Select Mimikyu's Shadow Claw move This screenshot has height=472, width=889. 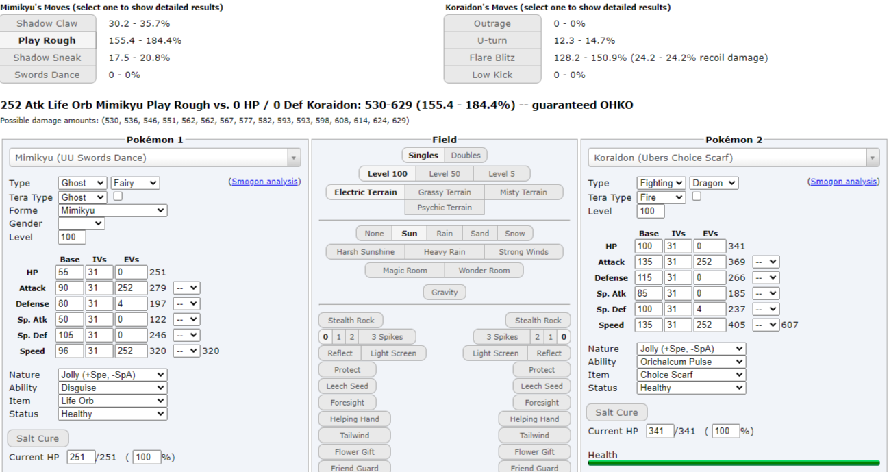click(47, 23)
